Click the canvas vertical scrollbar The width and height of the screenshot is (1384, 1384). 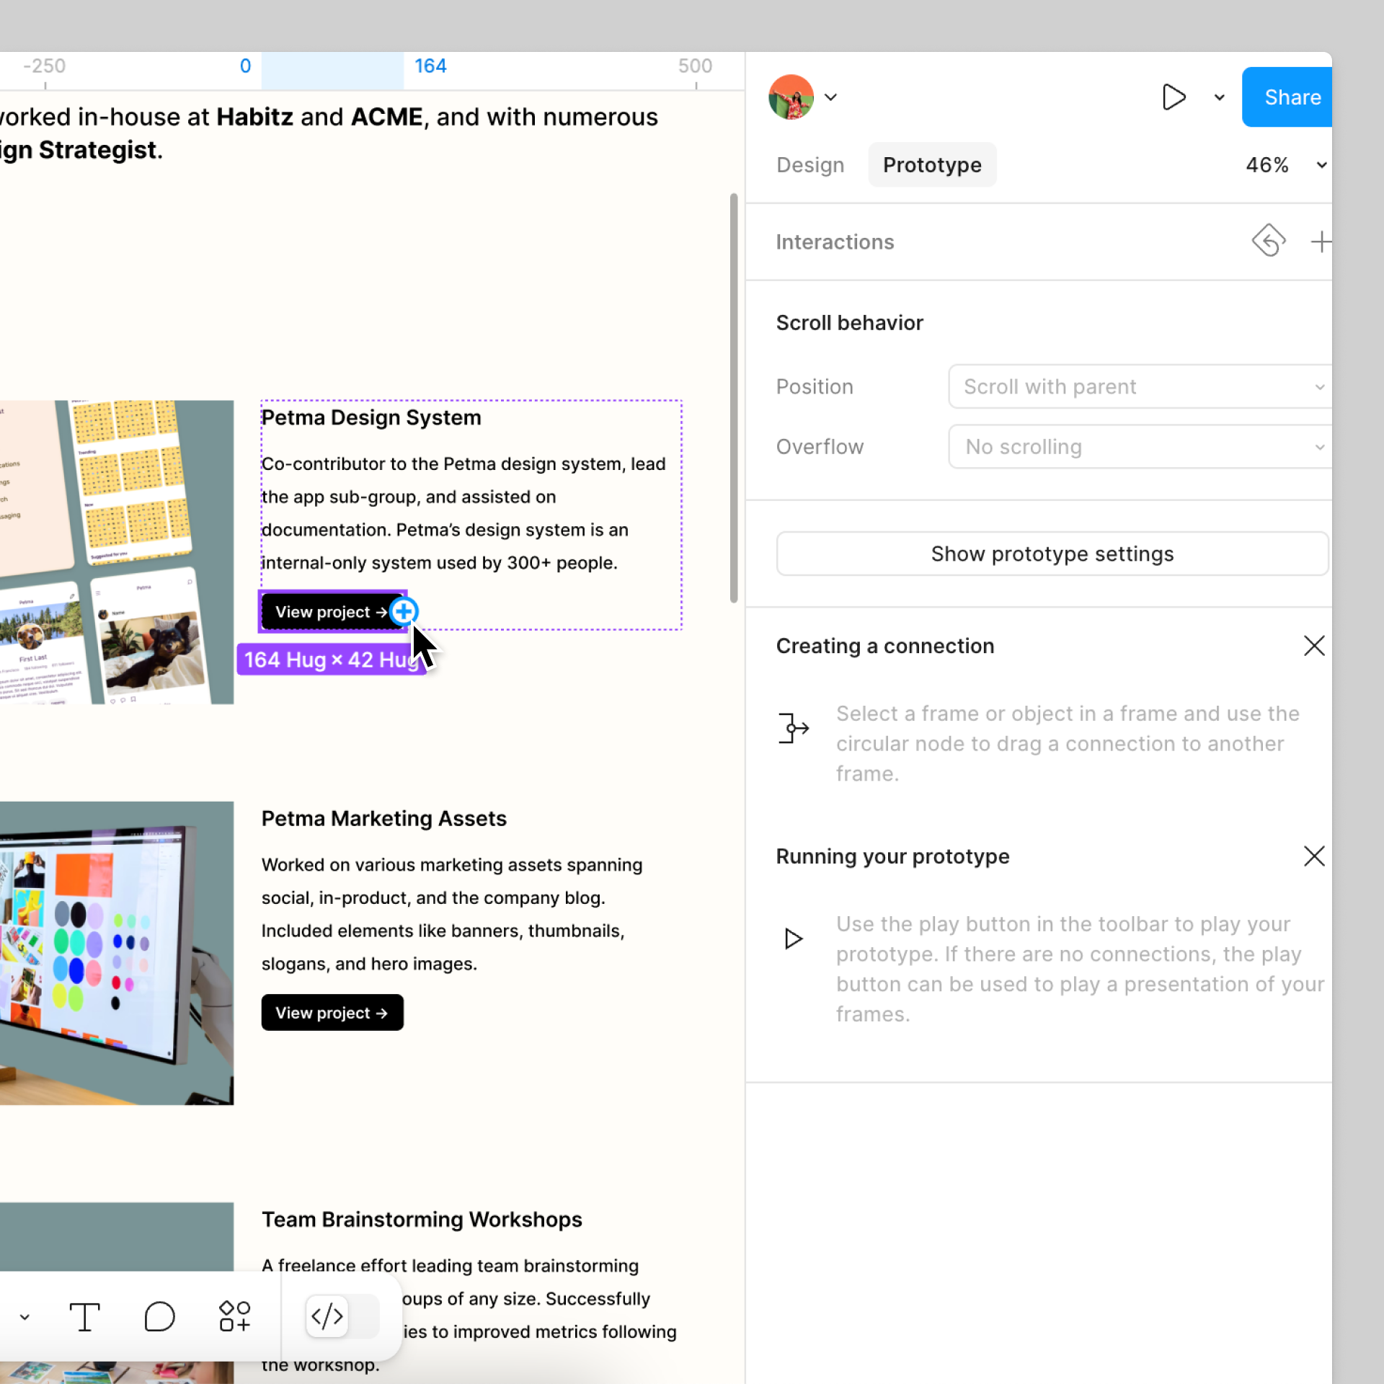(x=734, y=397)
